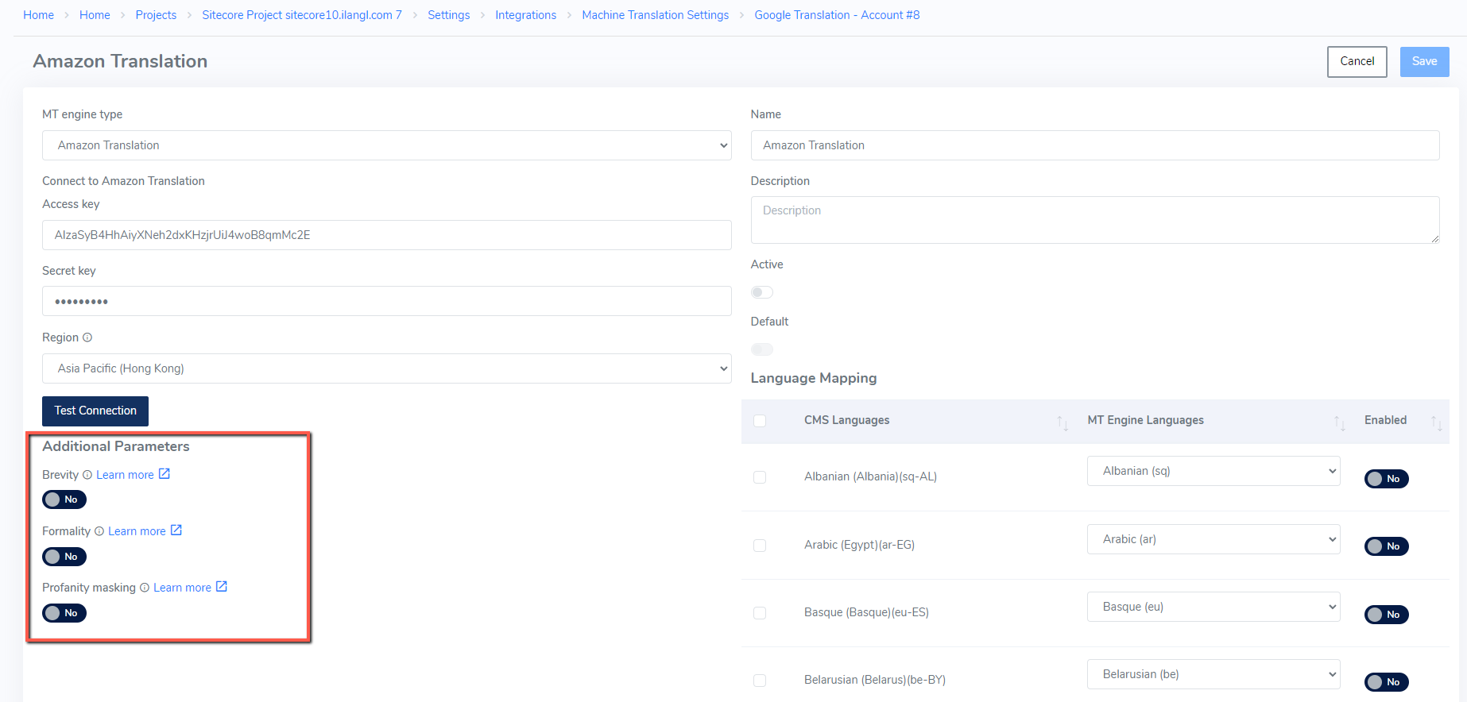Click the Secret key input field

coord(386,301)
